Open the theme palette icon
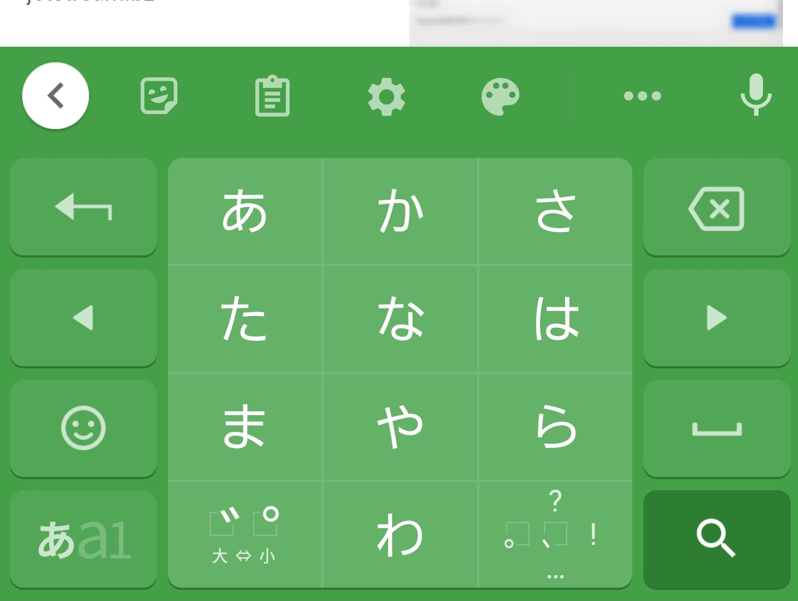798x601 pixels. pos(500,96)
